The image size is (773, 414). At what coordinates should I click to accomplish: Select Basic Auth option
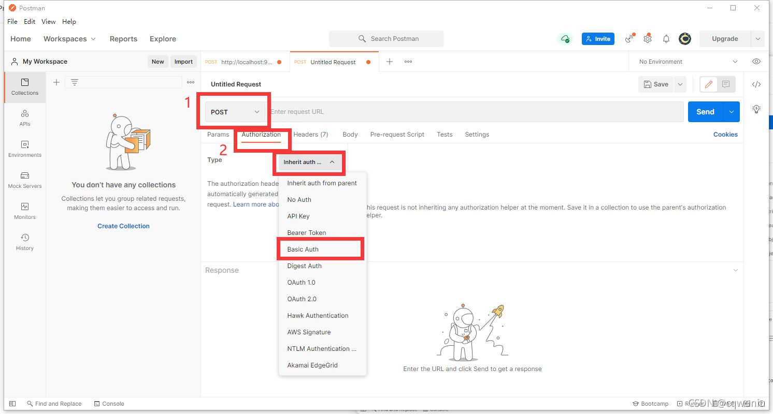point(322,249)
